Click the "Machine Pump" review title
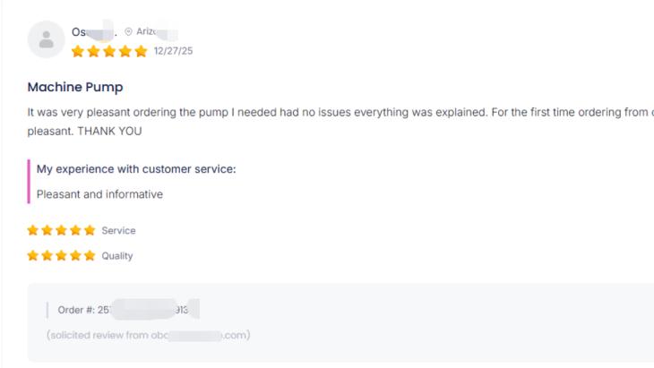Screen dimensions: 654x368 click(75, 87)
